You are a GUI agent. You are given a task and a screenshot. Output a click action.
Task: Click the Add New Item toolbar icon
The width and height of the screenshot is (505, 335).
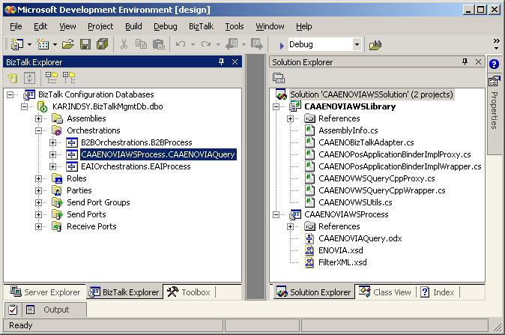(42, 44)
